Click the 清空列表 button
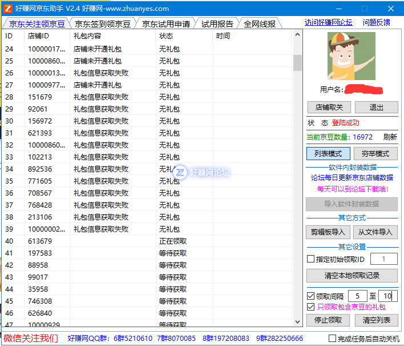Viewport: 404px width, 346px height. coord(377,320)
